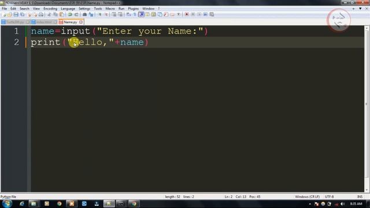Open the Document Map panel icon
Image resolution: width=370 pixels, height=208 pixels.
coord(153,14)
